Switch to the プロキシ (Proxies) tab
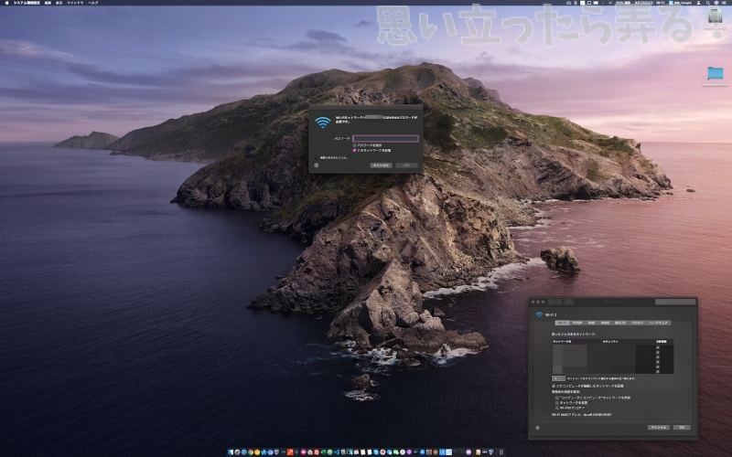The height and width of the screenshot is (457, 732). pos(637,323)
